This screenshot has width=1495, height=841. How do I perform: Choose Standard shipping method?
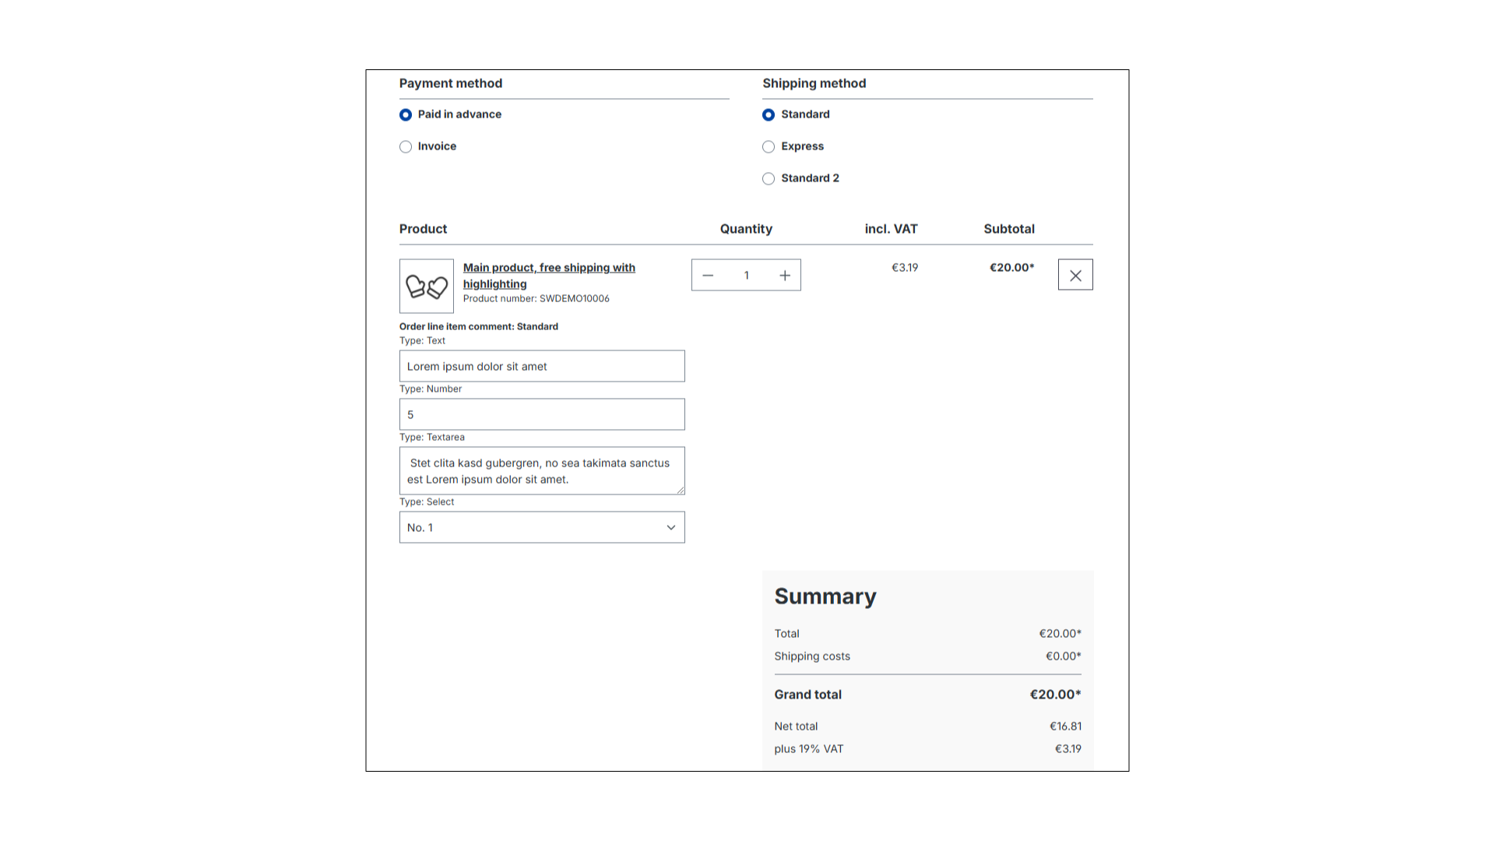click(x=769, y=115)
